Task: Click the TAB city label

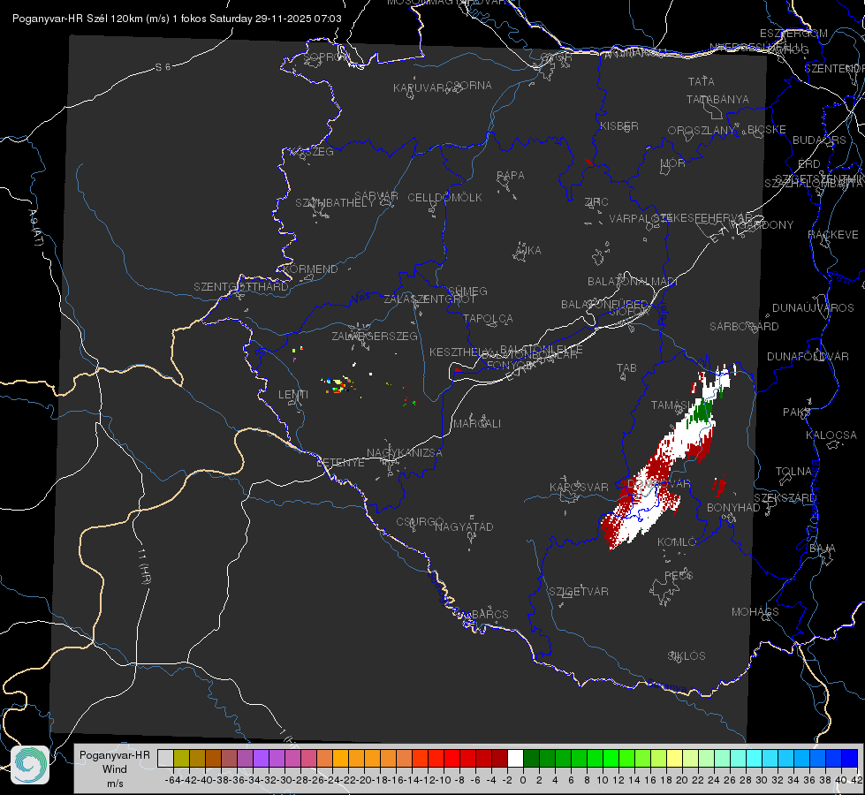Action: (626, 368)
